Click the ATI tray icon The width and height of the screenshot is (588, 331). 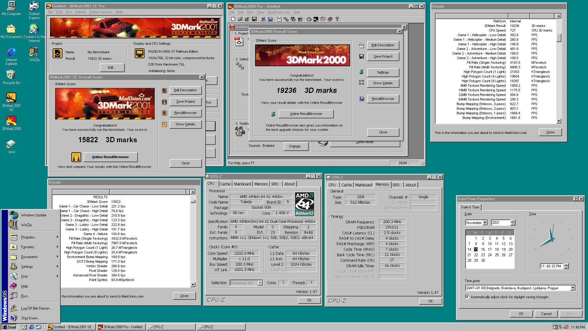pyautogui.click(x=566, y=327)
